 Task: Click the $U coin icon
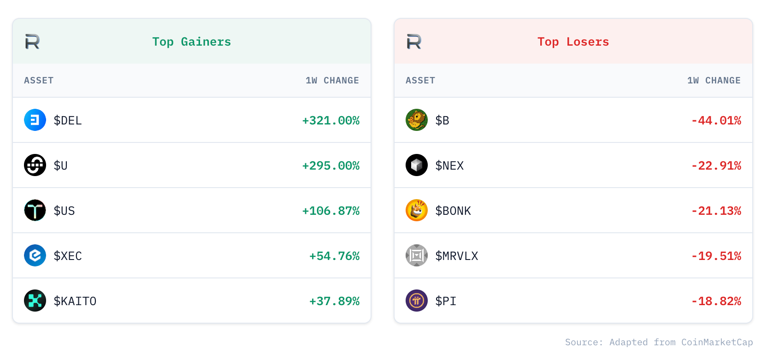(35, 165)
